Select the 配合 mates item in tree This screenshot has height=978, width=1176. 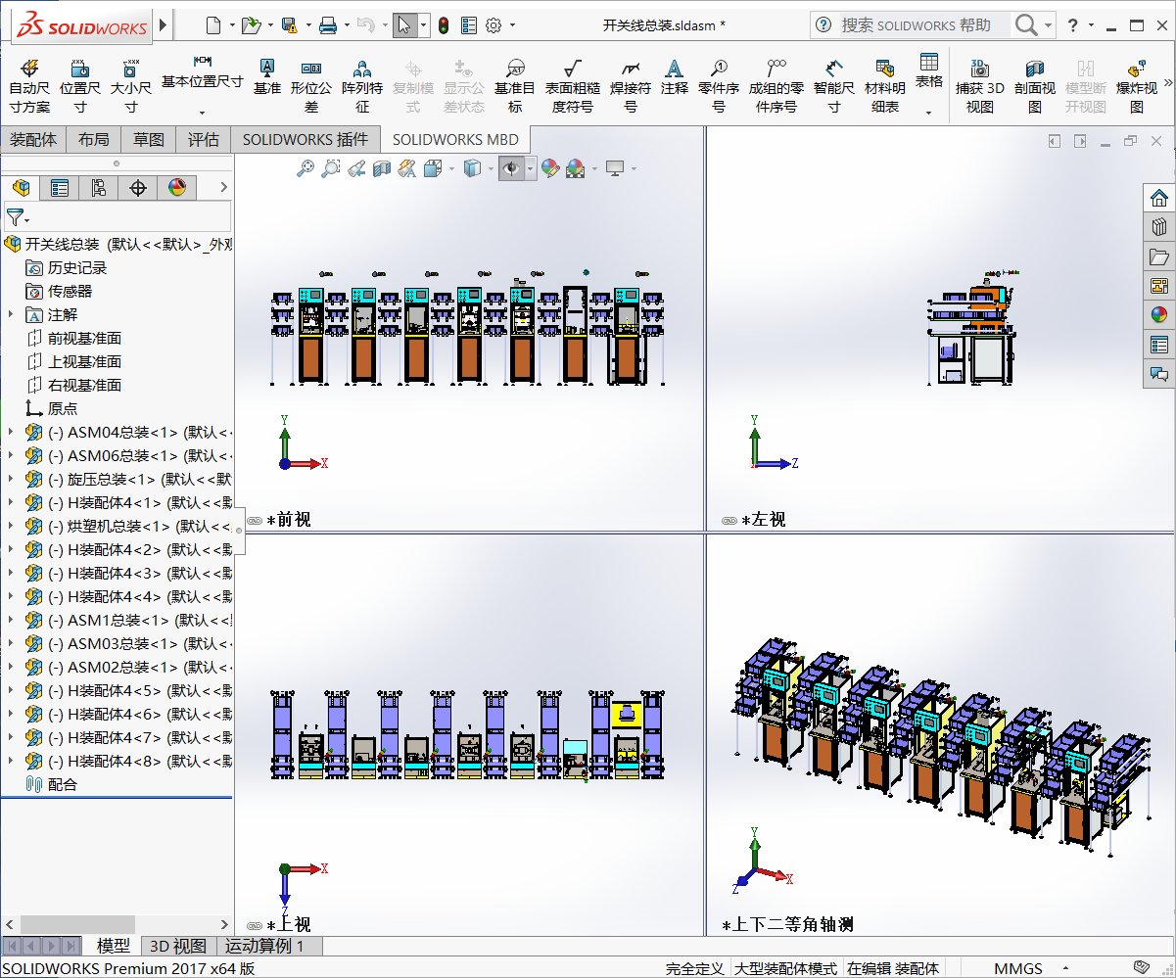tap(62, 784)
